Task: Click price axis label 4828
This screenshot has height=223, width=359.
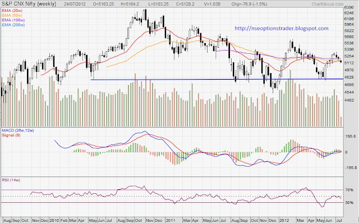Action: (x=349, y=78)
